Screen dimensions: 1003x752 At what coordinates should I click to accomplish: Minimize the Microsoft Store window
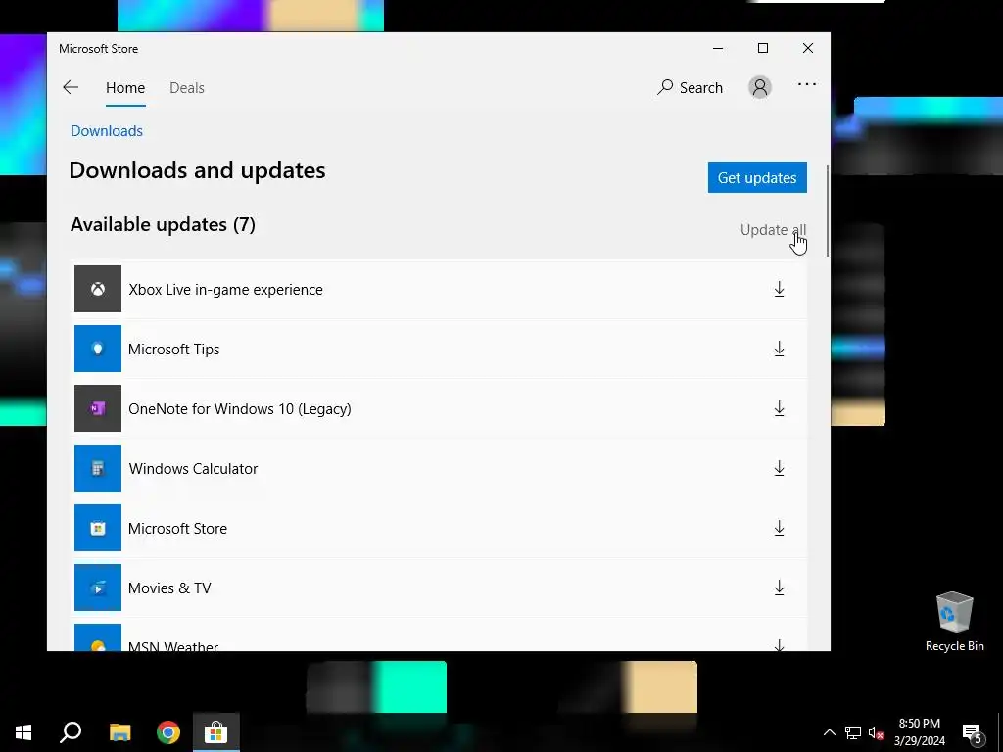point(718,49)
